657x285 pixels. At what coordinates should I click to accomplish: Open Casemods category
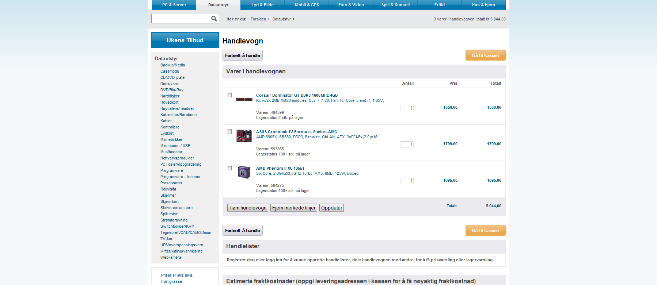[x=170, y=71]
